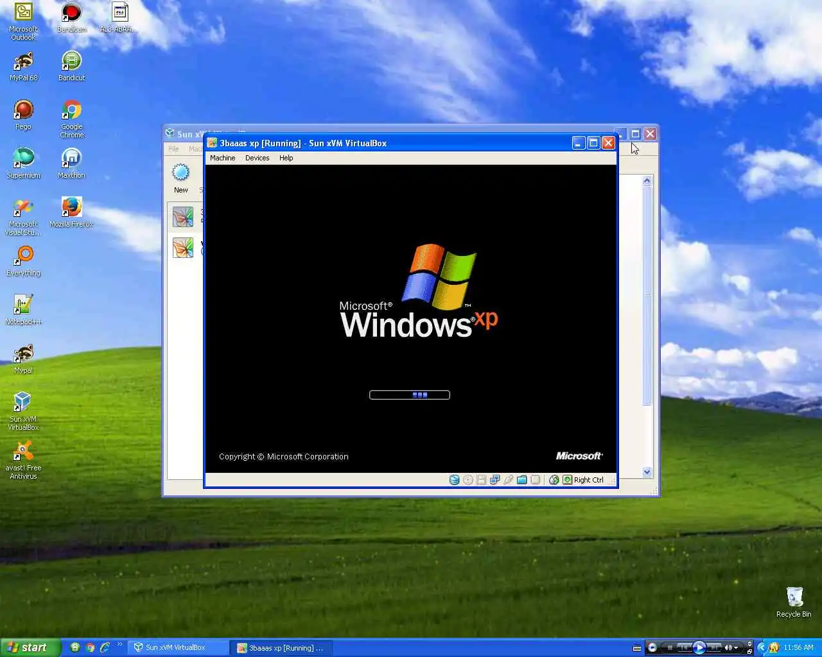Screen dimensions: 822x657
Task: Click media player toolbar up-down arrows
Action: [749, 644]
